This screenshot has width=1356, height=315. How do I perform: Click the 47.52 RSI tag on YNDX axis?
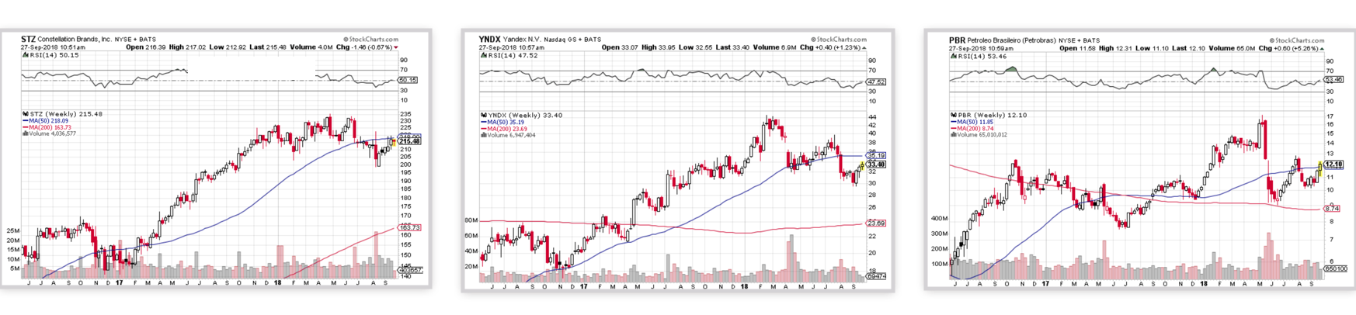[876, 81]
